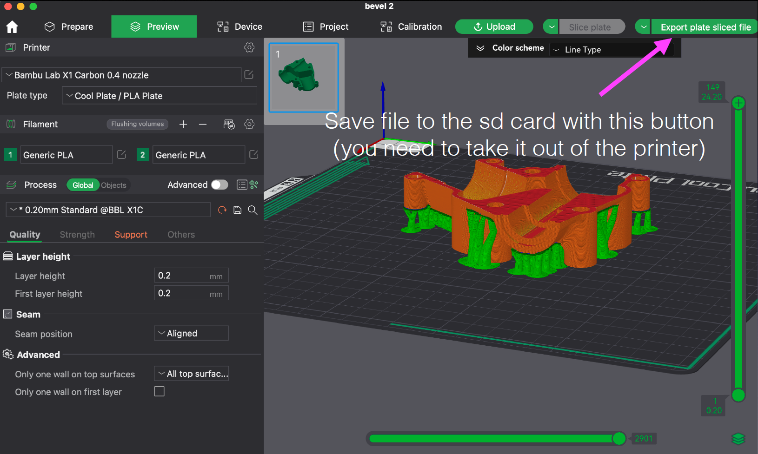758x454 pixels.
Task: Click filament 2 color swatch
Action: pyautogui.click(x=143, y=155)
